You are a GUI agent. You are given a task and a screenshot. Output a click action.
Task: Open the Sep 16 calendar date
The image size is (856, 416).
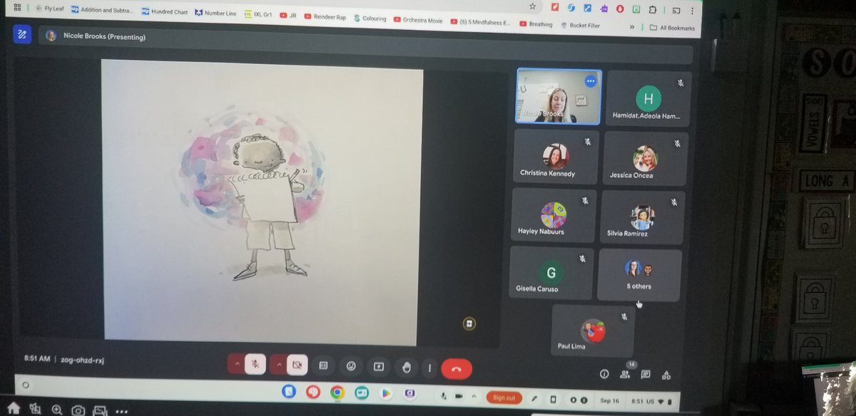coord(608,401)
